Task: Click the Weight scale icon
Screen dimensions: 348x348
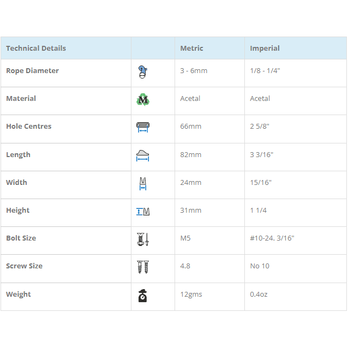Action: point(143,295)
